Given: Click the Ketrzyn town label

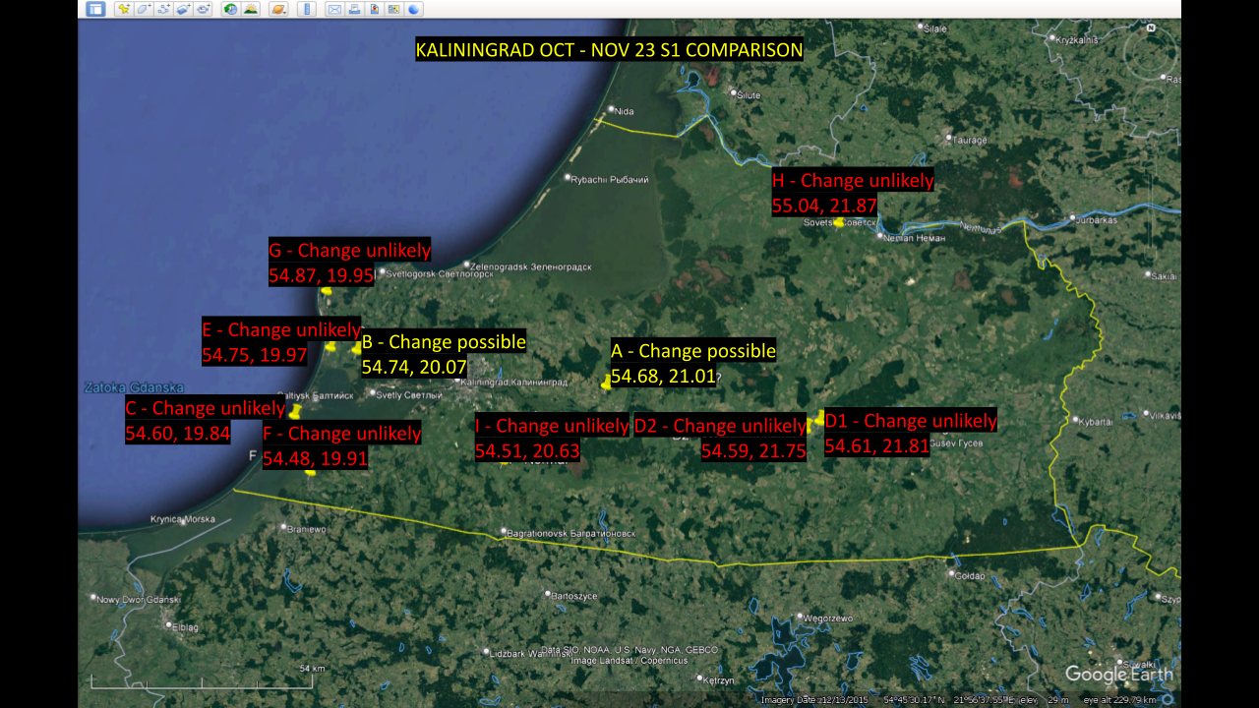Looking at the screenshot, I should [x=719, y=680].
